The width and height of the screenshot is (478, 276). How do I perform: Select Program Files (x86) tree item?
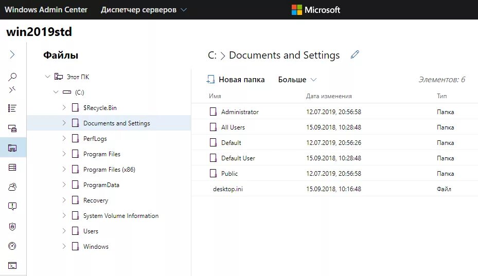(109, 170)
